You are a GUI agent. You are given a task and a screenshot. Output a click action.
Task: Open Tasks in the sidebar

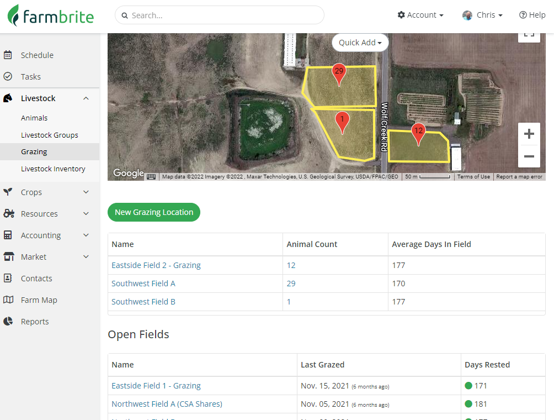pos(31,77)
